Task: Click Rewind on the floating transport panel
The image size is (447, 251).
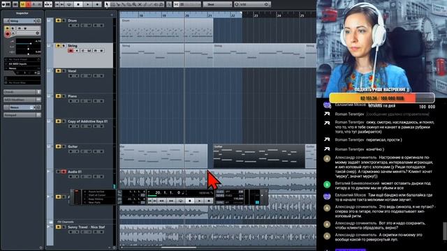Action: click(161, 201)
